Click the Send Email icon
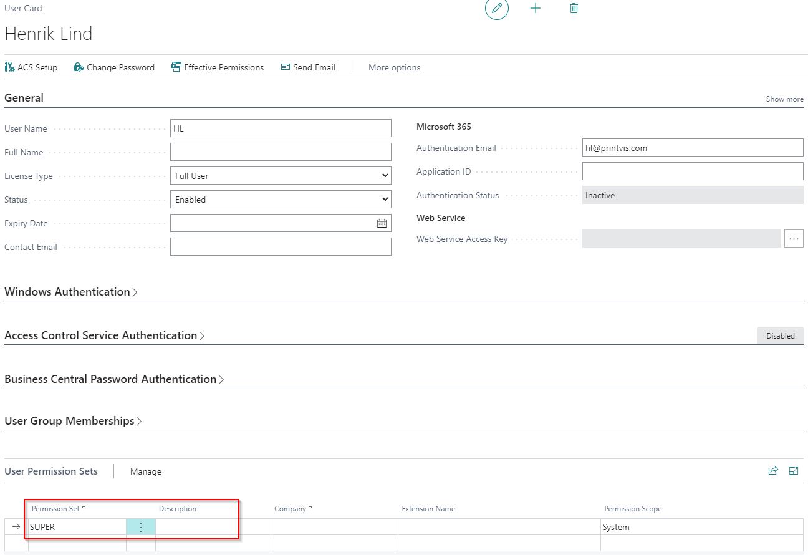Image resolution: width=808 pixels, height=555 pixels. point(286,67)
